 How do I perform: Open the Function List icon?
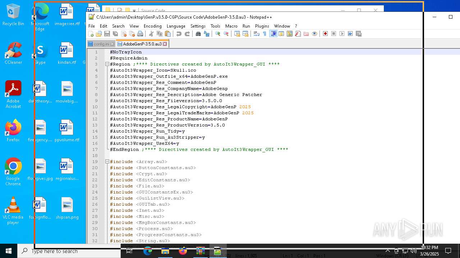pos(298,34)
